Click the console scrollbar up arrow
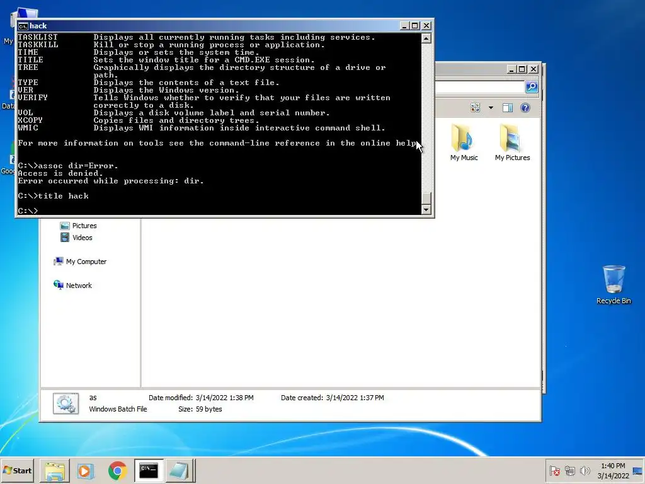Screen dimensions: 645x484 click(426, 38)
